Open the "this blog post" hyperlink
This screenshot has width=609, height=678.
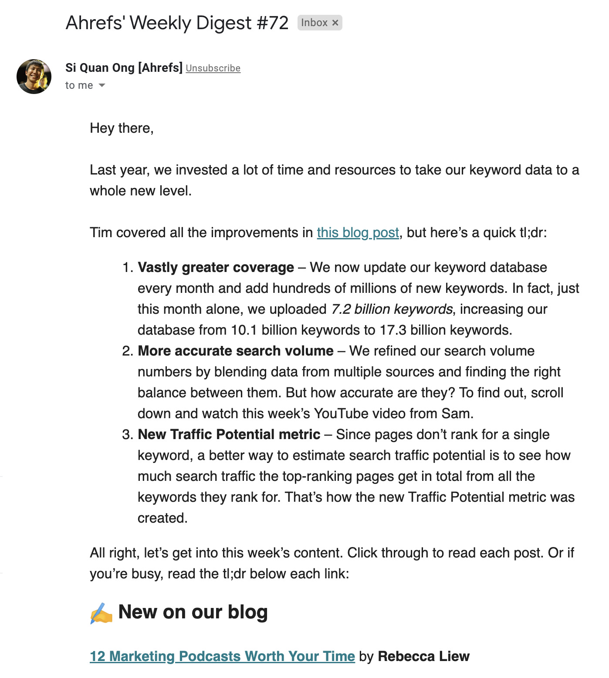[358, 233]
